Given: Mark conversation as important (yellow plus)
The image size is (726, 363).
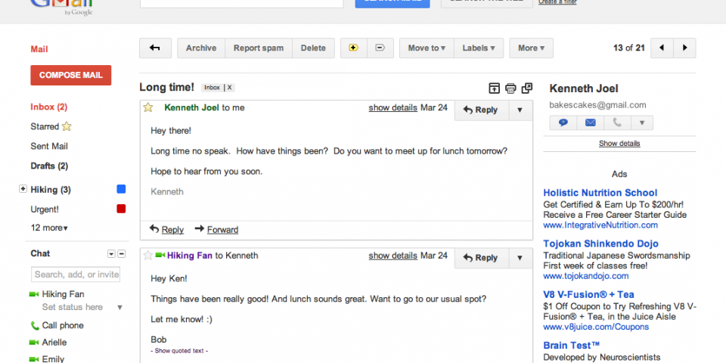Looking at the screenshot, I should click(353, 48).
